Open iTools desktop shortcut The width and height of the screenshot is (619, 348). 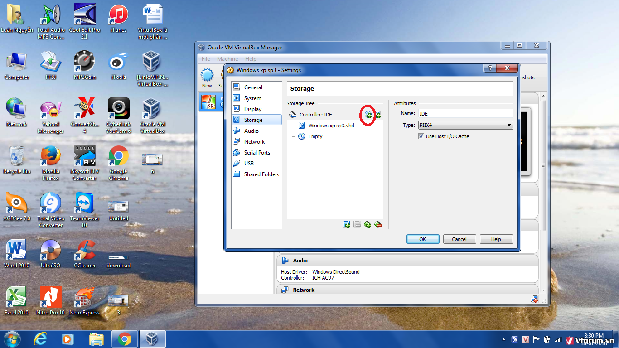[118, 66]
